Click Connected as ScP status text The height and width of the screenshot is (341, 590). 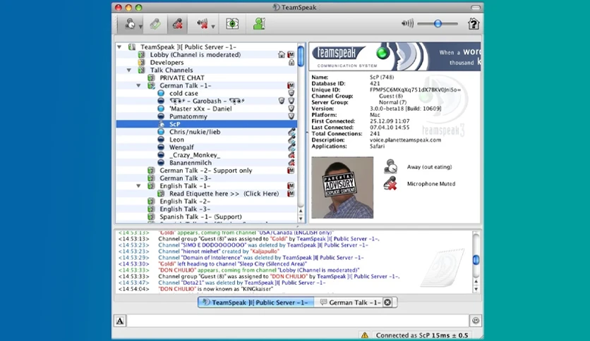[x=422, y=335]
